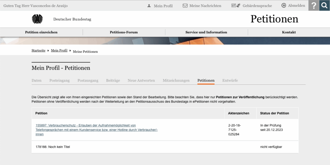
Task: Click the Meine Nachrichten envelope icon
Action: click(x=185, y=6)
